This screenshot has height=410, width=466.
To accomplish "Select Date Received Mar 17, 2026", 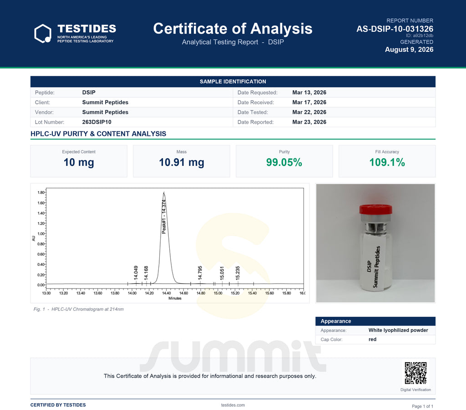I will (309, 102).
